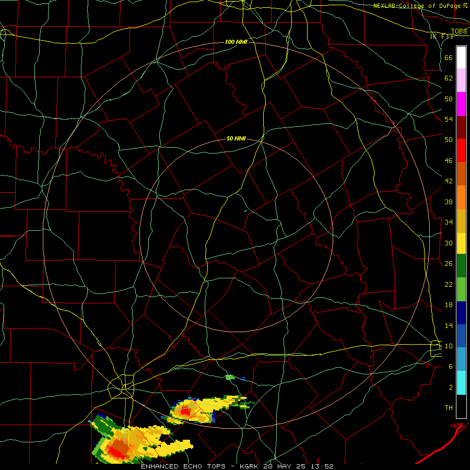Image resolution: width=470 pixels, height=470 pixels.
Task: Click the bright yellow legend swatch
Action: 461,243
